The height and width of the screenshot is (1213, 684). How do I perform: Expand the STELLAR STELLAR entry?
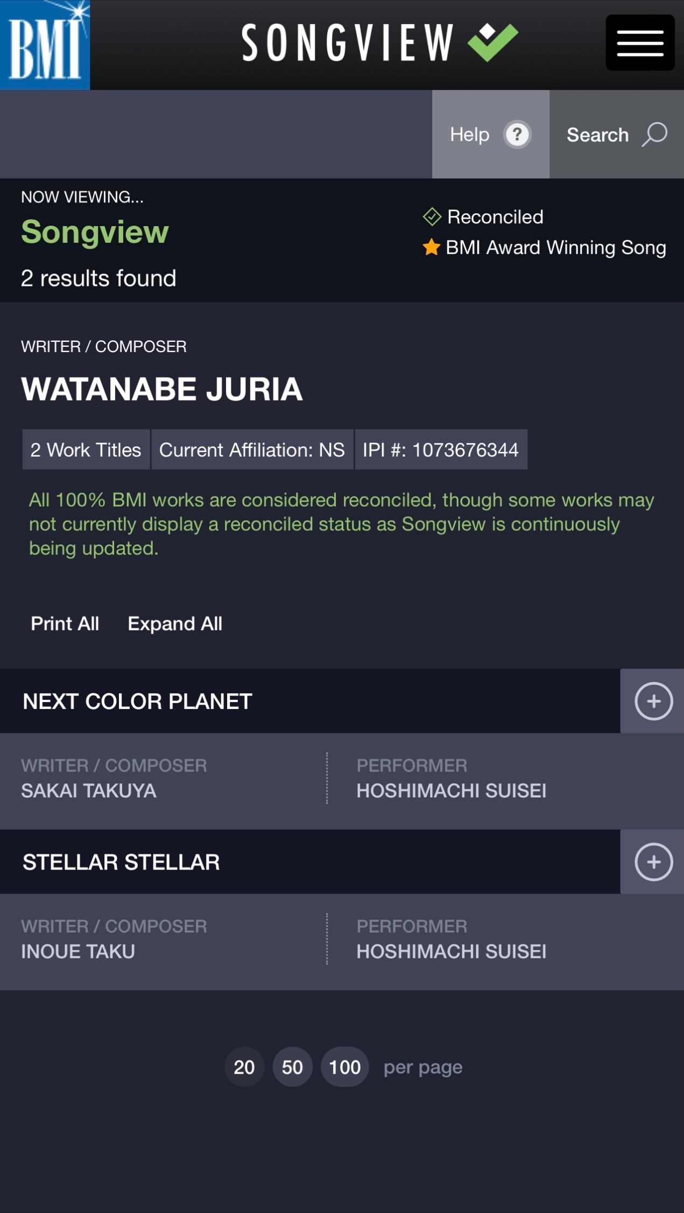[653, 862]
